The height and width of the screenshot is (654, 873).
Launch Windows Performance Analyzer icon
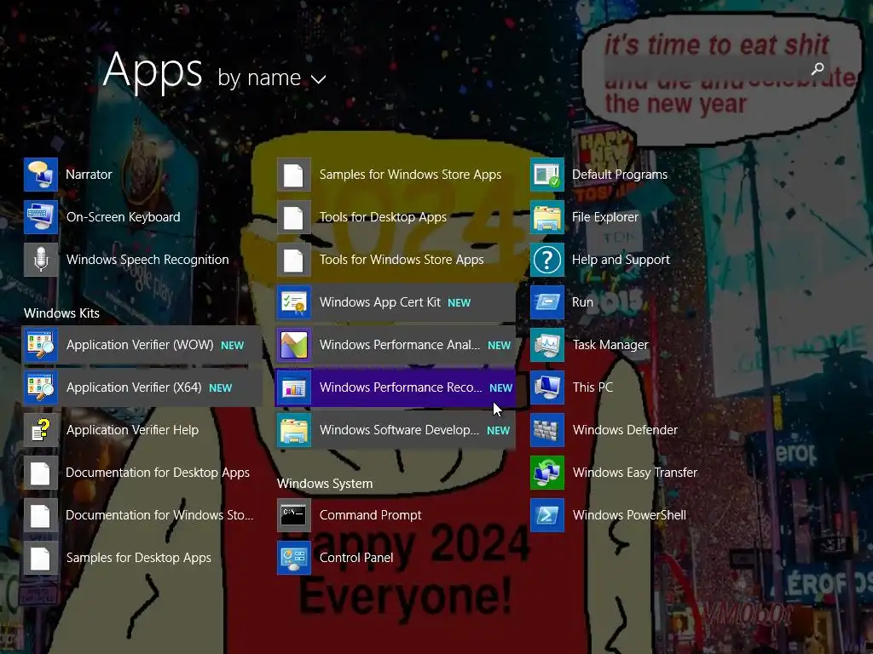pyautogui.click(x=294, y=345)
